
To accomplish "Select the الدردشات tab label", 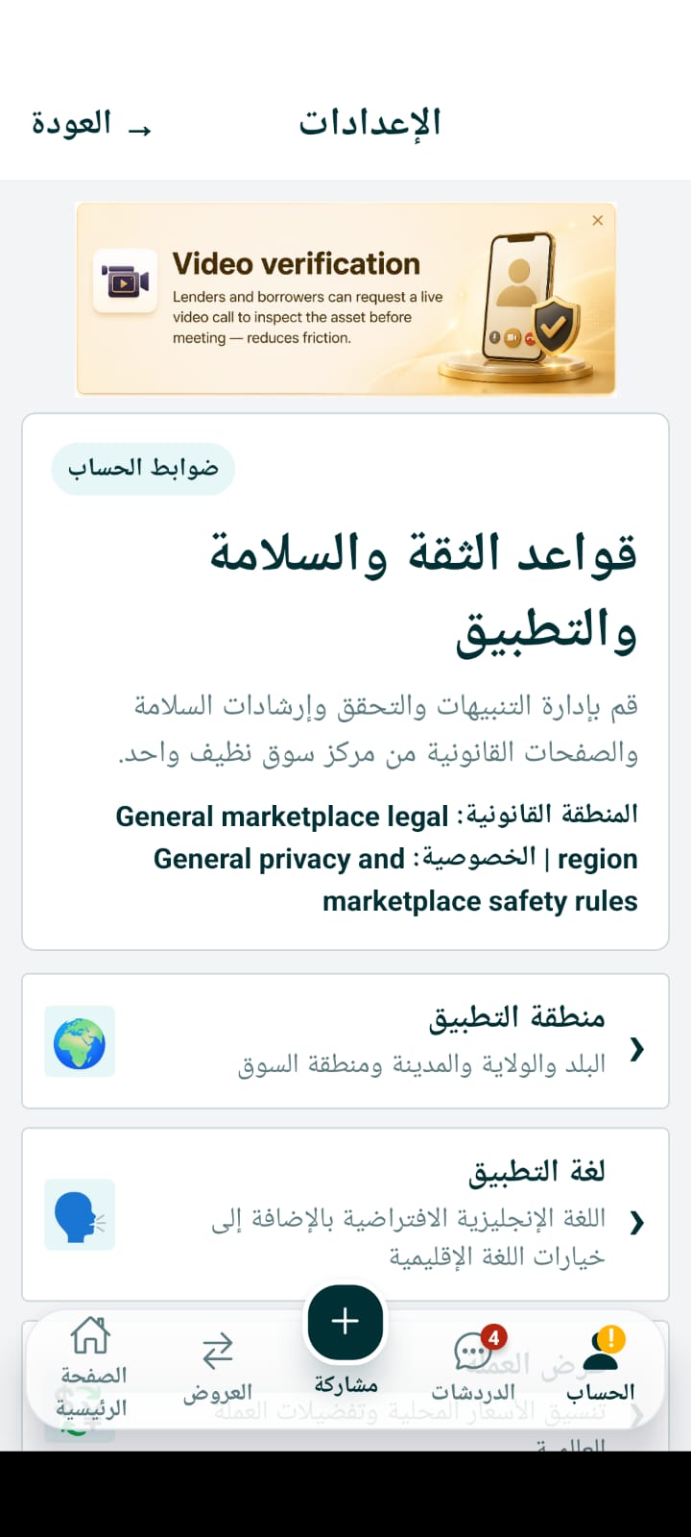I will pos(473,1391).
